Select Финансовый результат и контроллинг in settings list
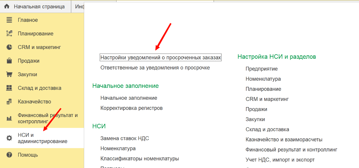The height and width of the screenshot is (168, 359). 291,150
